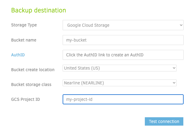Click the AuthID link
195x131 pixels.
18,55
